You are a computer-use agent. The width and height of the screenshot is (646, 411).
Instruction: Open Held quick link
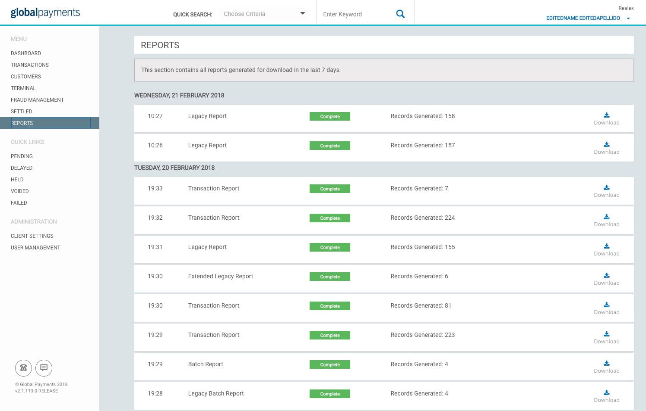click(17, 180)
